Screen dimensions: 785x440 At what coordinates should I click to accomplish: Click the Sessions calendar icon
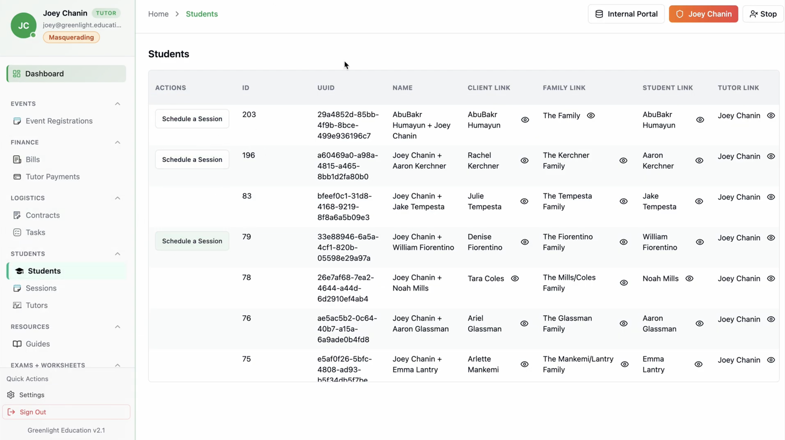click(17, 288)
